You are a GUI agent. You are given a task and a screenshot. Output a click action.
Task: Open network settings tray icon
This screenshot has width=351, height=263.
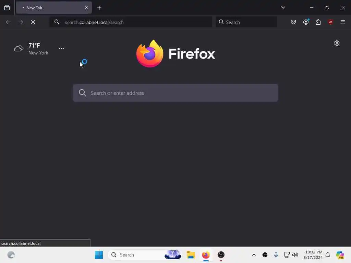coord(287,255)
